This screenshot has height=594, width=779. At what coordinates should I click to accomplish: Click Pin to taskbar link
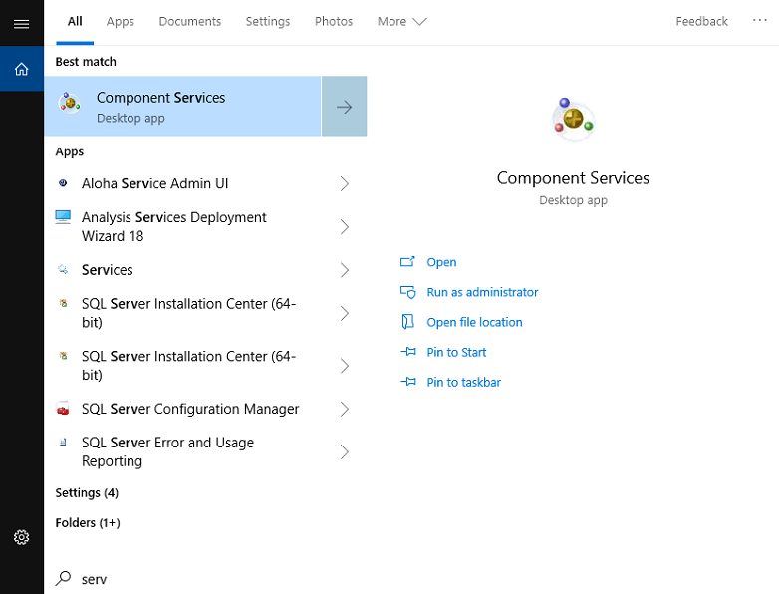464,382
